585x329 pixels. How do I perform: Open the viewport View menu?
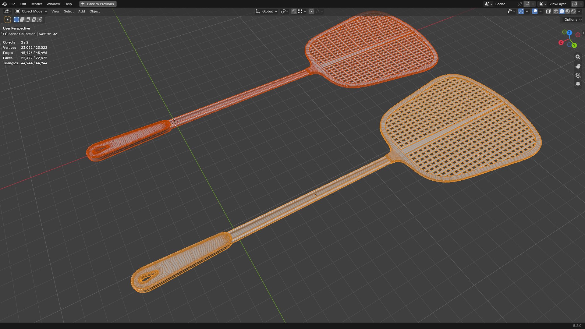pyautogui.click(x=55, y=11)
